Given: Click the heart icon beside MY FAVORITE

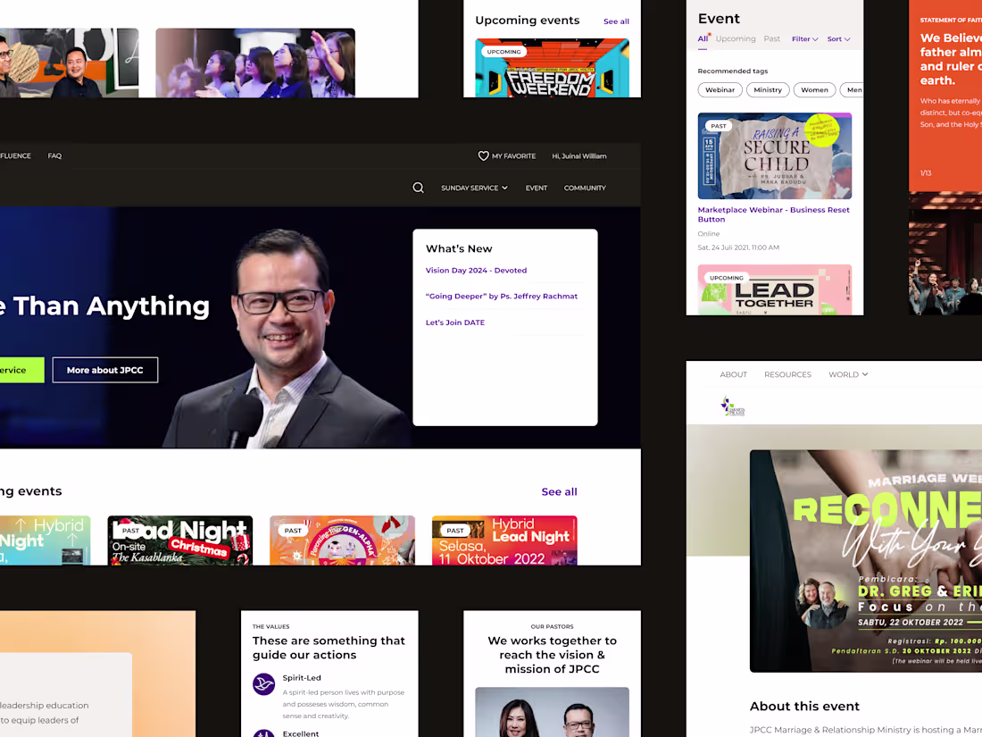Looking at the screenshot, I should click(x=482, y=155).
